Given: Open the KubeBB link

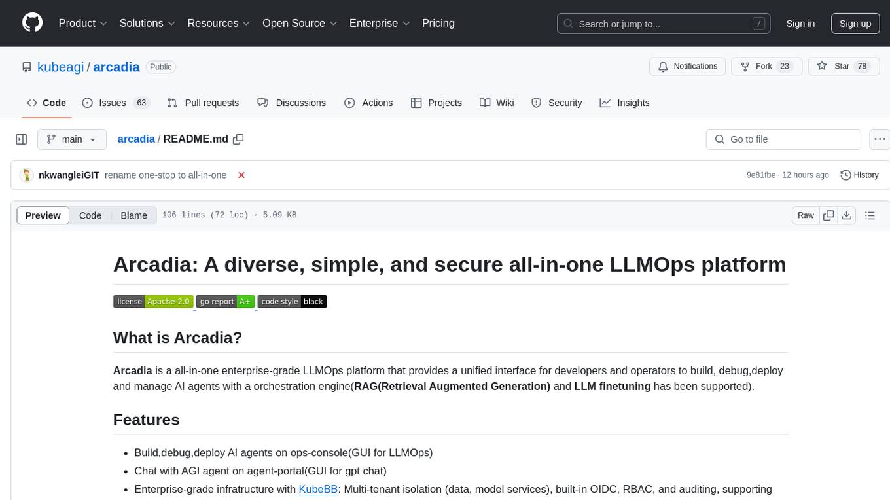Looking at the screenshot, I should [319, 489].
